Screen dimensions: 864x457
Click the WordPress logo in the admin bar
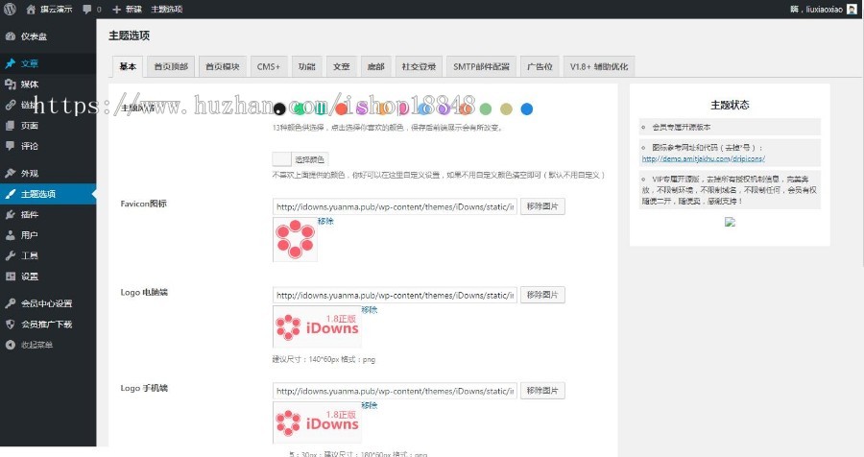[x=10, y=9]
